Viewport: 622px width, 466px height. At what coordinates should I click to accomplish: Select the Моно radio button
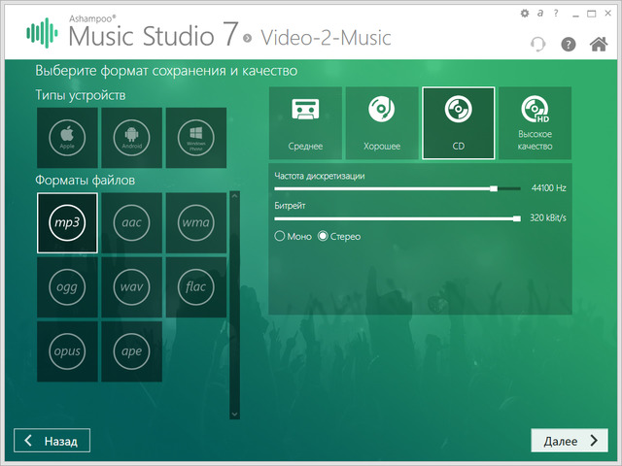[281, 236]
